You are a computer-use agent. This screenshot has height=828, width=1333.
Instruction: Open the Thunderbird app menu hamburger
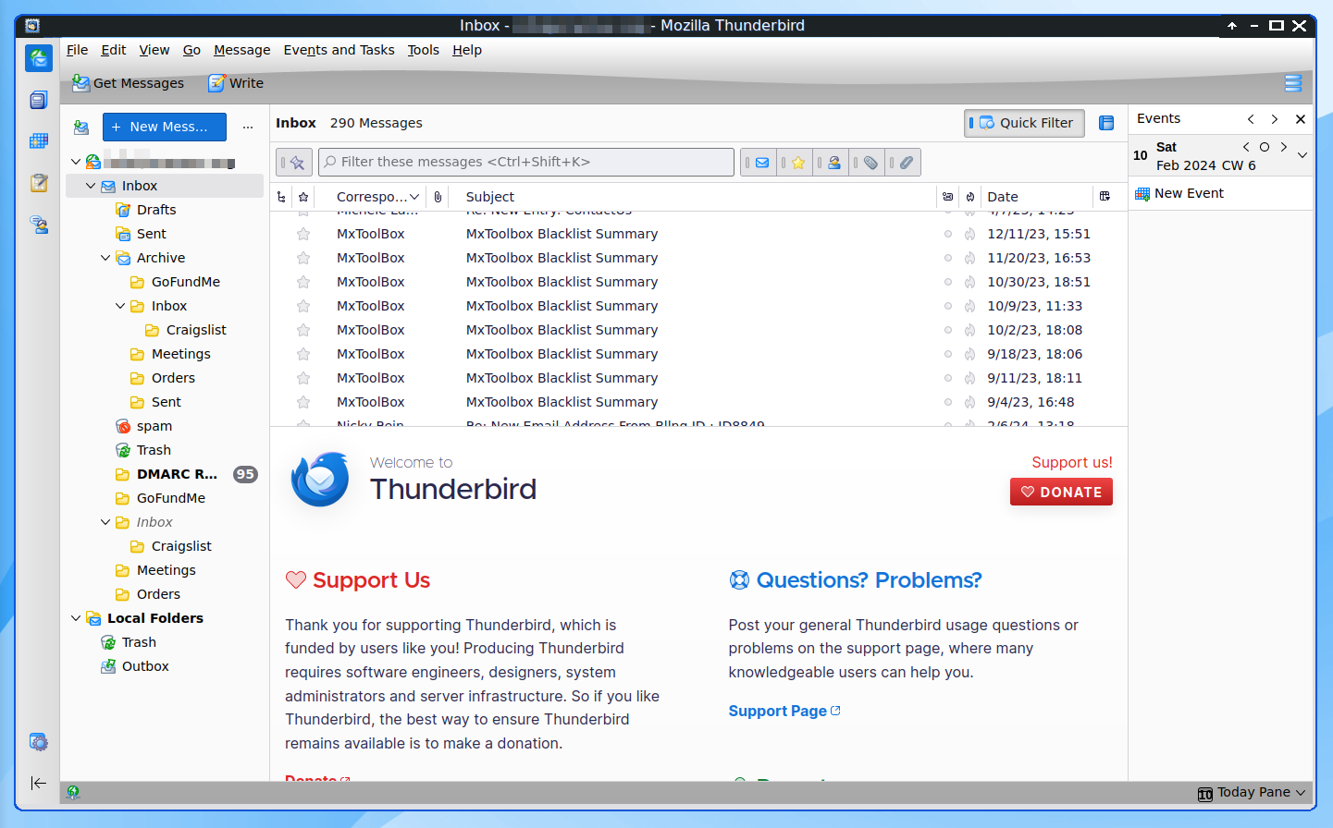(1293, 83)
